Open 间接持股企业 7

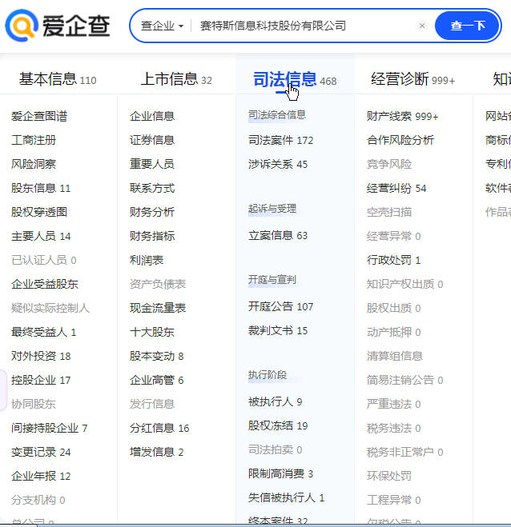49,428
